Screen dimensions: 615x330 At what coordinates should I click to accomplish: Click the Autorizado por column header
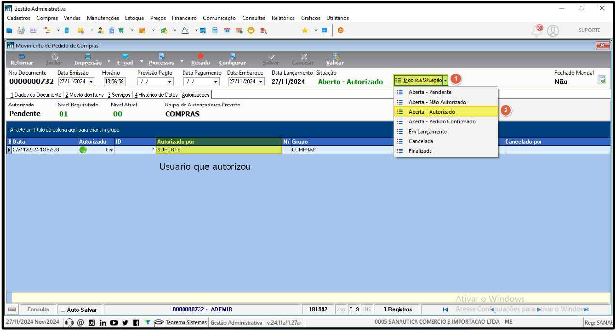[219, 142]
